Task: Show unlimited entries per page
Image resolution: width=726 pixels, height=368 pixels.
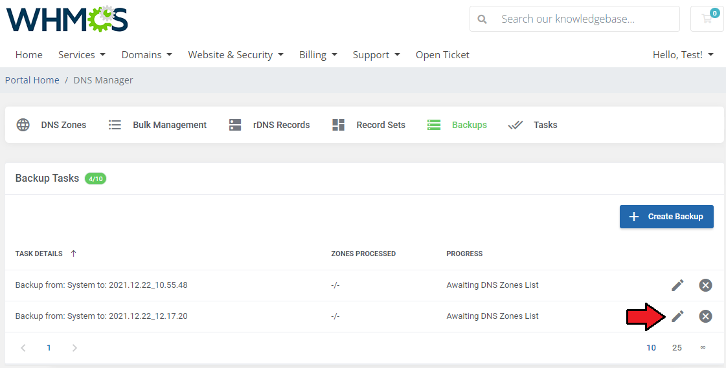Action: pyautogui.click(x=703, y=348)
